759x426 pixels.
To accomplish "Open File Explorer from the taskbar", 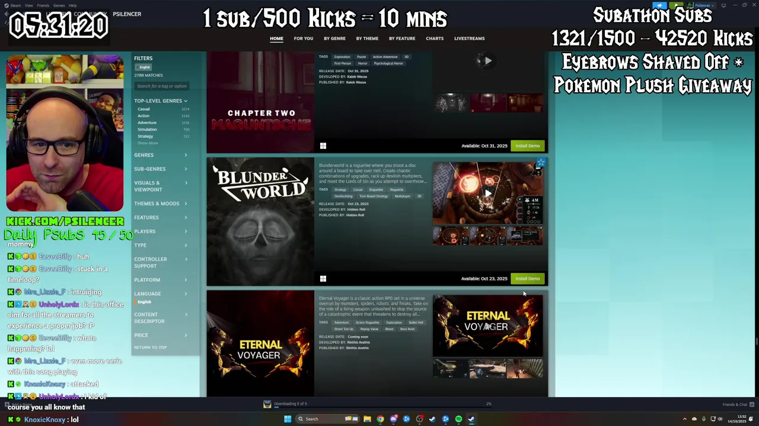I will point(367,419).
